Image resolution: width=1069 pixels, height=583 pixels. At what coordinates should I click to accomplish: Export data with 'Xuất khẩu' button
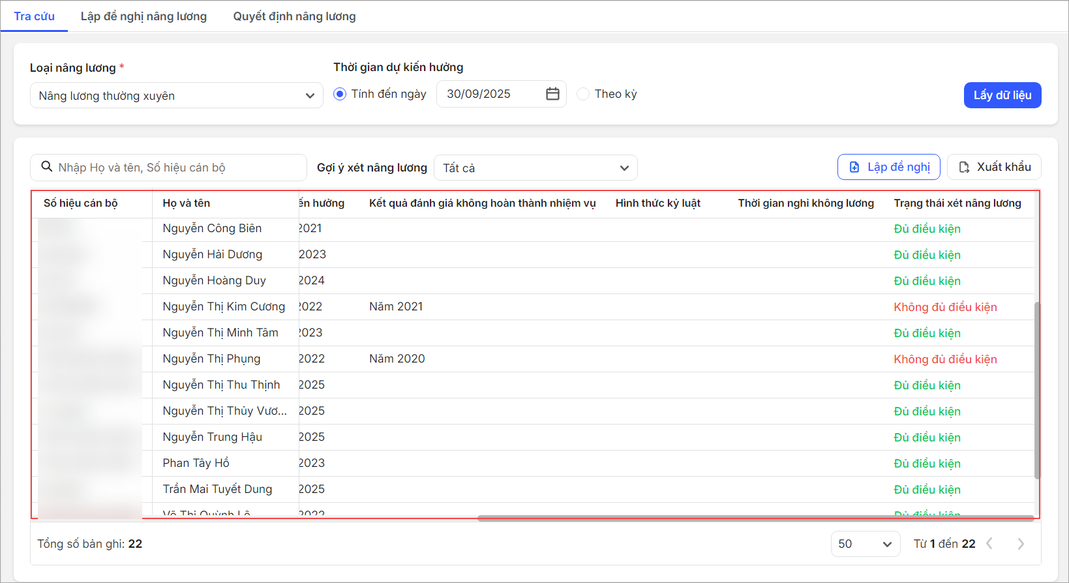point(994,167)
